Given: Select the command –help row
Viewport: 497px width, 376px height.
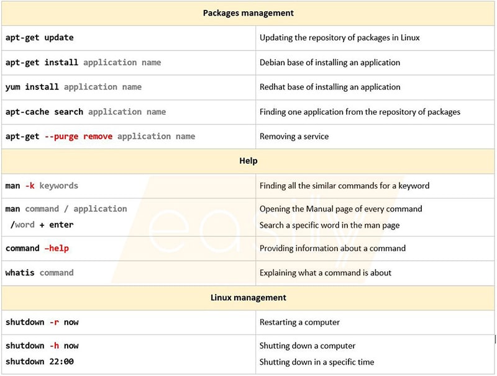Looking at the screenshot, I should point(36,248).
